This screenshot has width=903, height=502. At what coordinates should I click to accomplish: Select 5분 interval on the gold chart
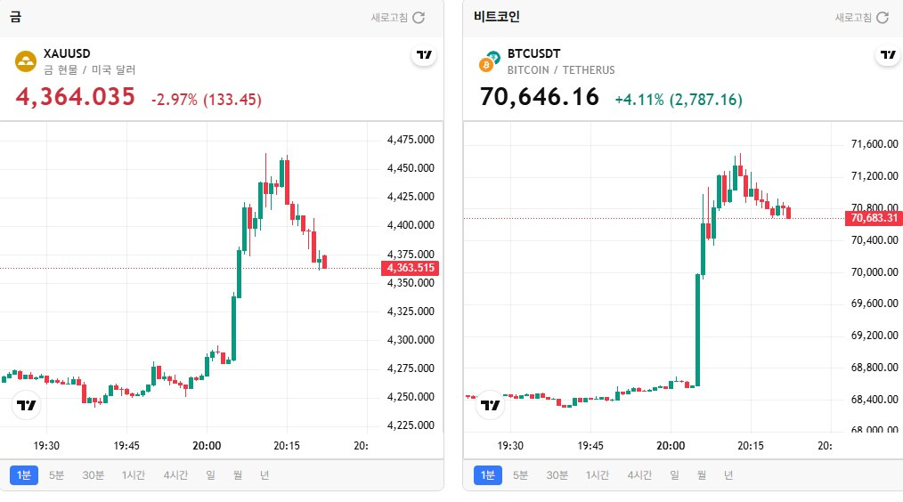tap(56, 475)
